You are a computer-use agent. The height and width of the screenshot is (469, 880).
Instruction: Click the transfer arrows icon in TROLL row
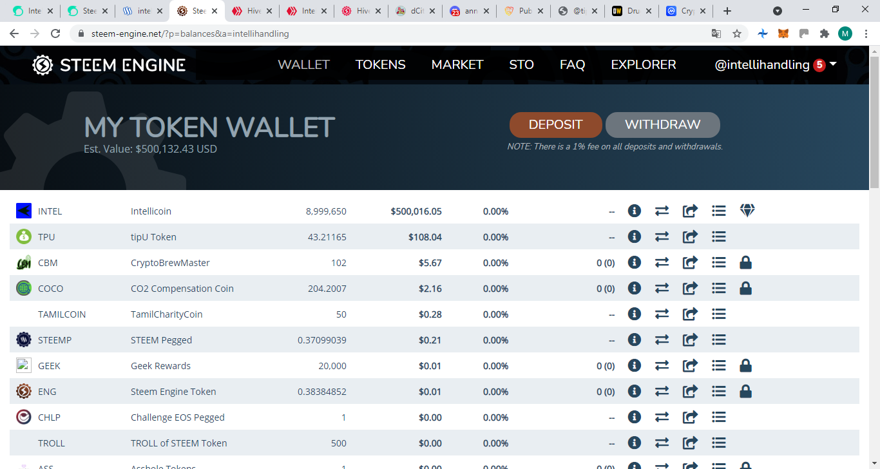(662, 443)
